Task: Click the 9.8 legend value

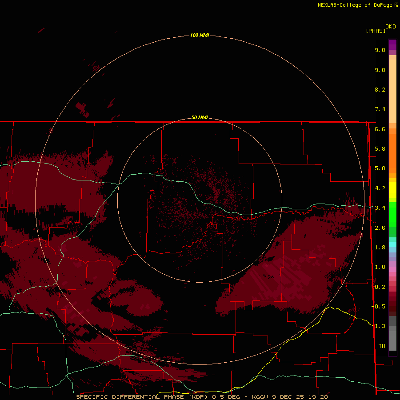Action: 380,50
